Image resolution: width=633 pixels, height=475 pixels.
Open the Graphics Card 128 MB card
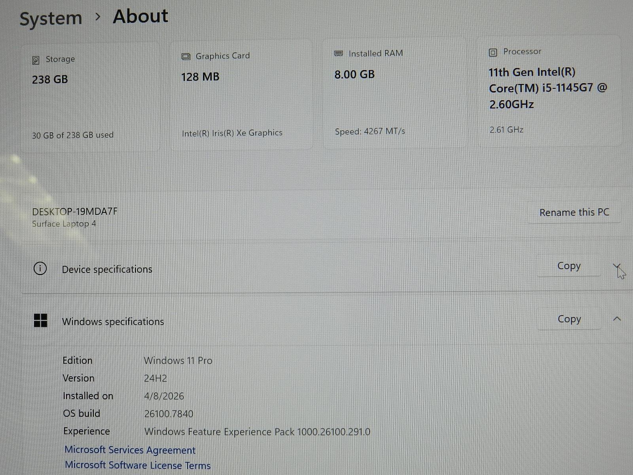click(242, 95)
